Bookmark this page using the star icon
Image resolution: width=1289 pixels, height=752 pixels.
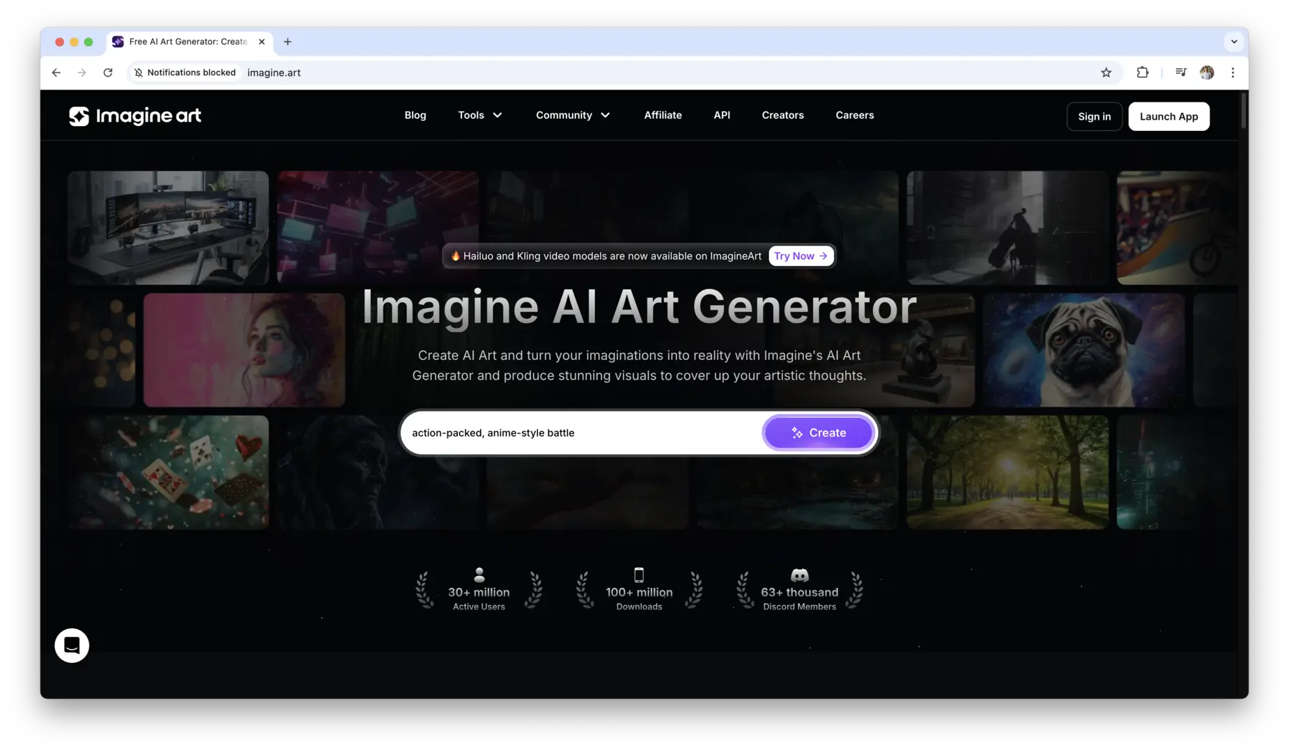pos(1106,72)
